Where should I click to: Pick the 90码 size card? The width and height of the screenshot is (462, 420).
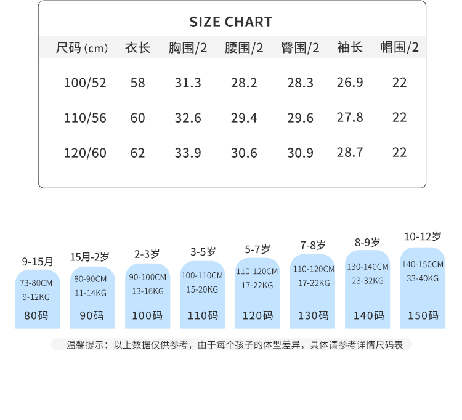[x=92, y=297]
